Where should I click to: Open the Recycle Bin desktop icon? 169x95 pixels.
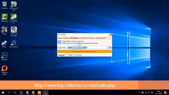click(4, 5)
